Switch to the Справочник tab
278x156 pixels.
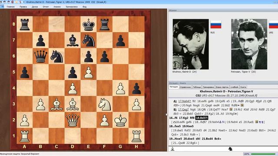[x=185, y=87]
